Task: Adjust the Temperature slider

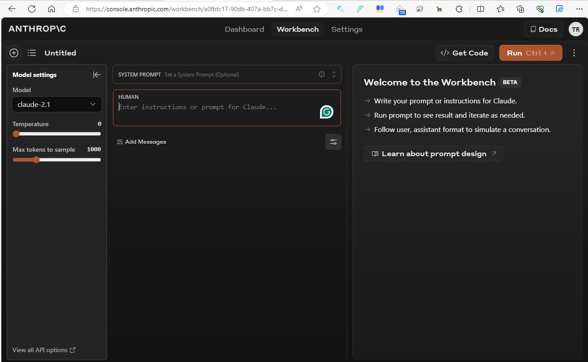Action: [57, 134]
